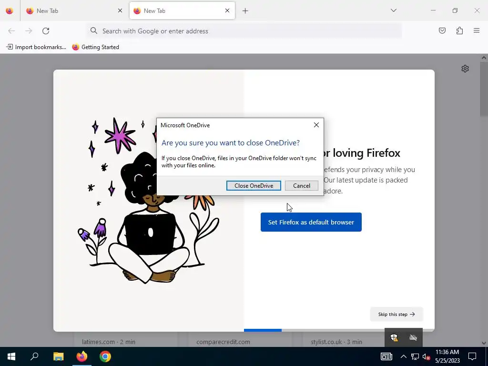Image resolution: width=488 pixels, height=366 pixels.
Task: Open the Firefox hamburger application menu
Action: [477, 30]
